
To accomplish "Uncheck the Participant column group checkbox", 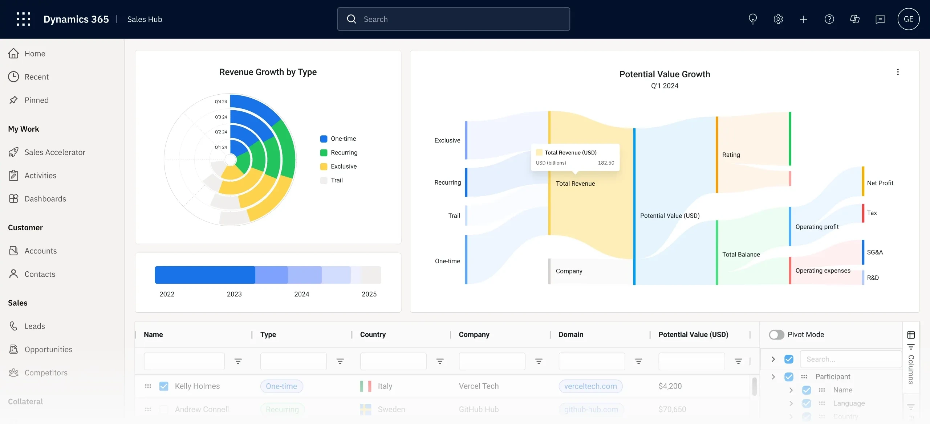I will pos(789,377).
